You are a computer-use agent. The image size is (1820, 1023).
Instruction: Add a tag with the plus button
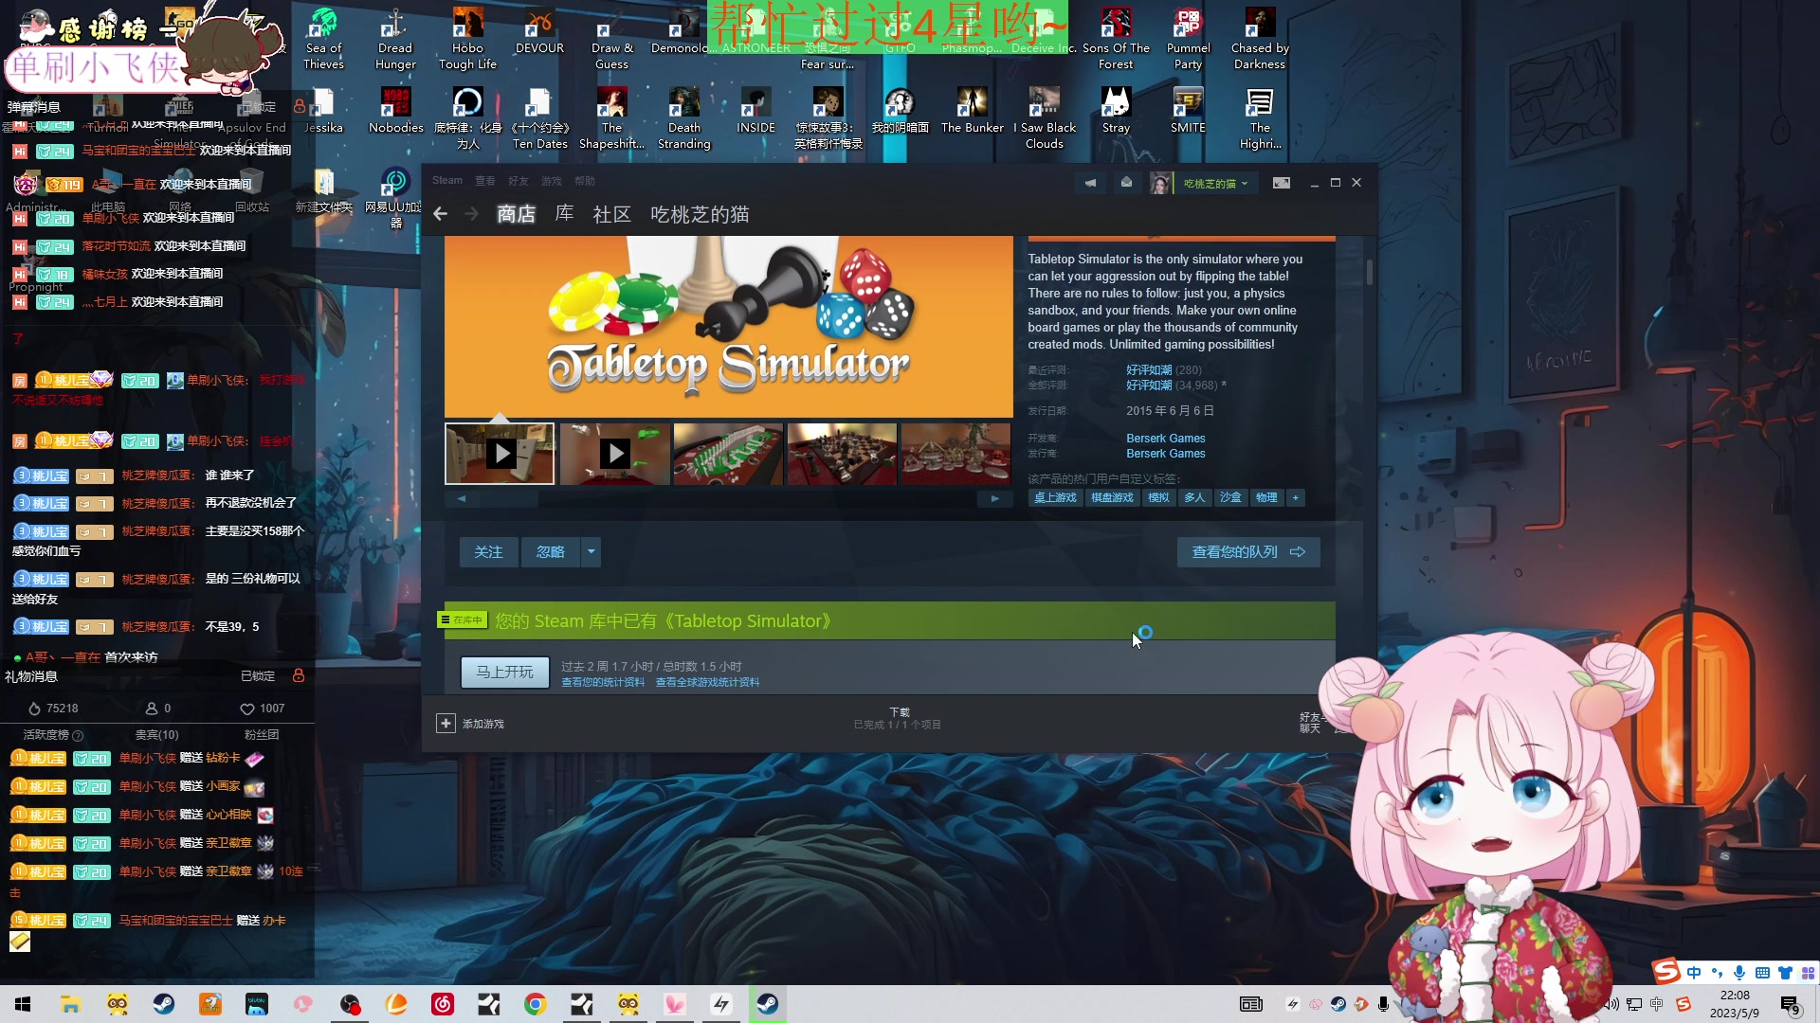pyautogui.click(x=1296, y=497)
